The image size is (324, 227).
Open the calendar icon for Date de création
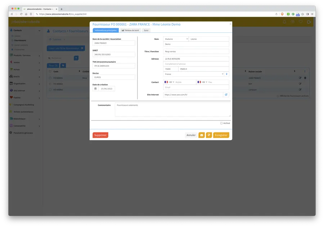[x=95, y=88]
